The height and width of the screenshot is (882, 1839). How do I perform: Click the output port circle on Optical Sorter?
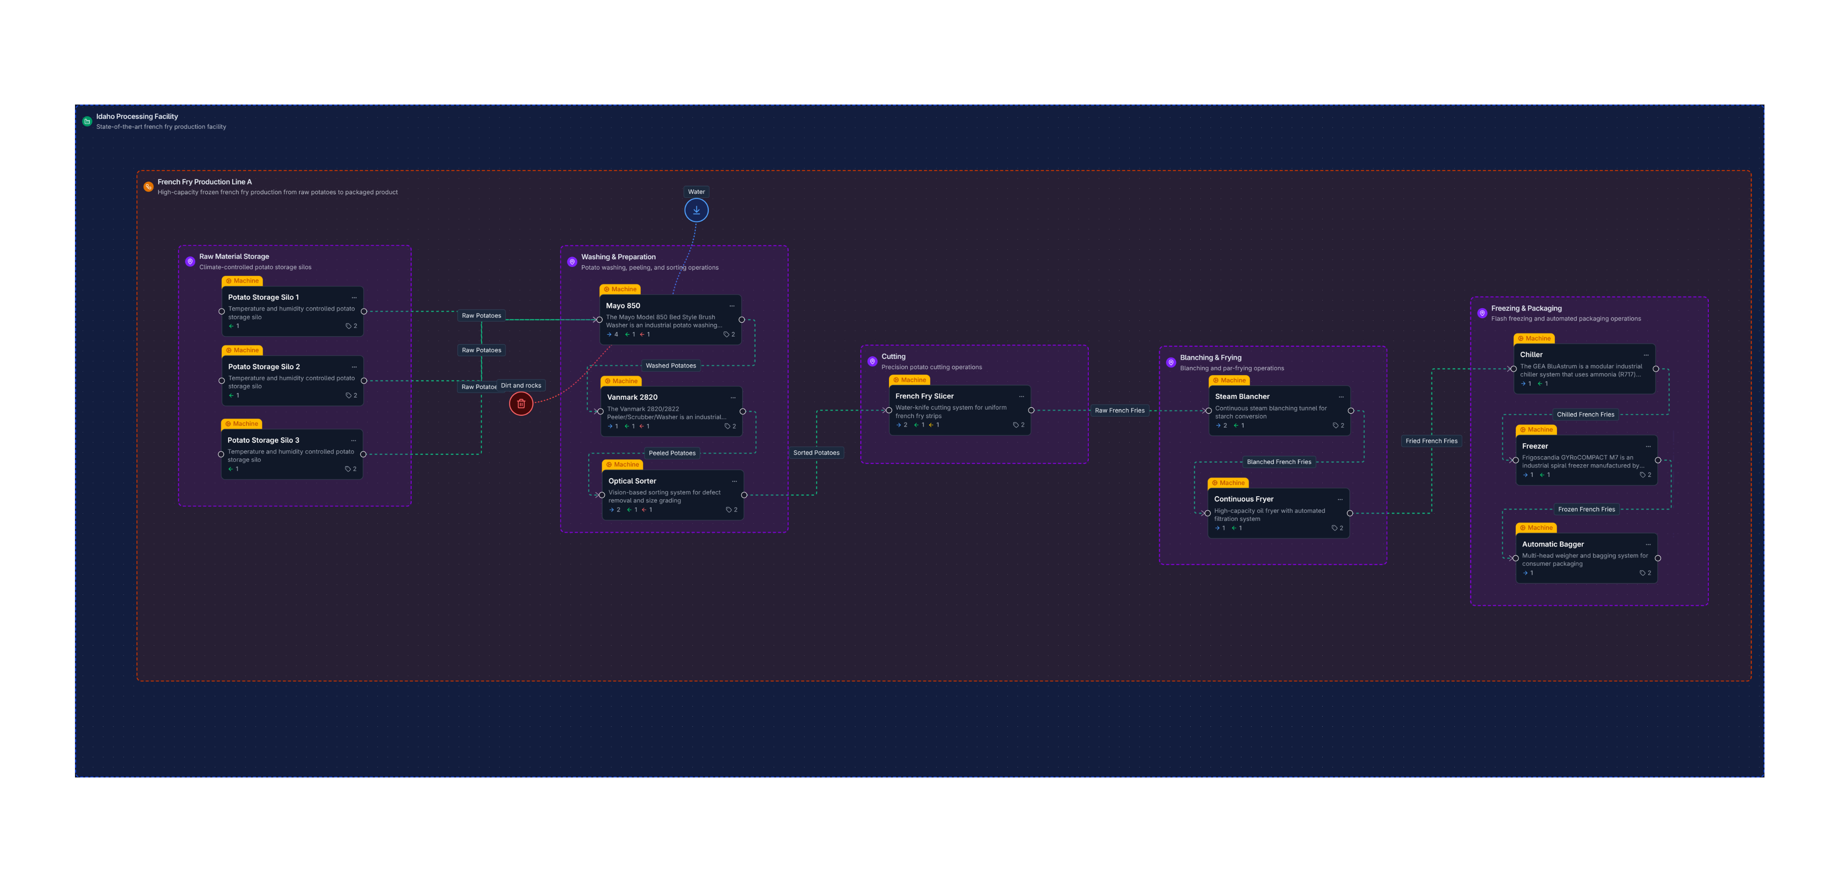pyautogui.click(x=744, y=494)
